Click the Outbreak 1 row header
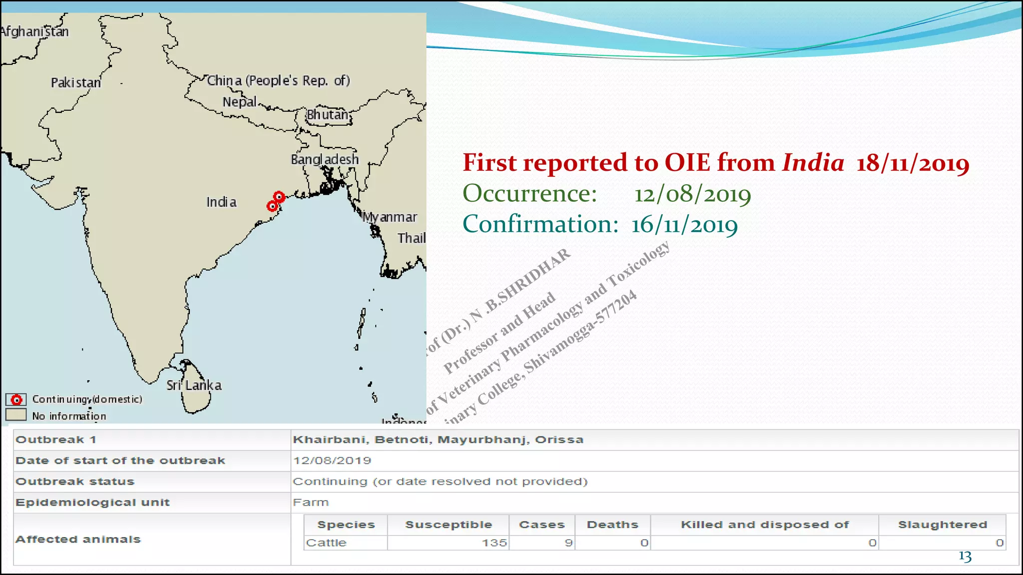The width and height of the screenshot is (1023, 575). point(56,440)
